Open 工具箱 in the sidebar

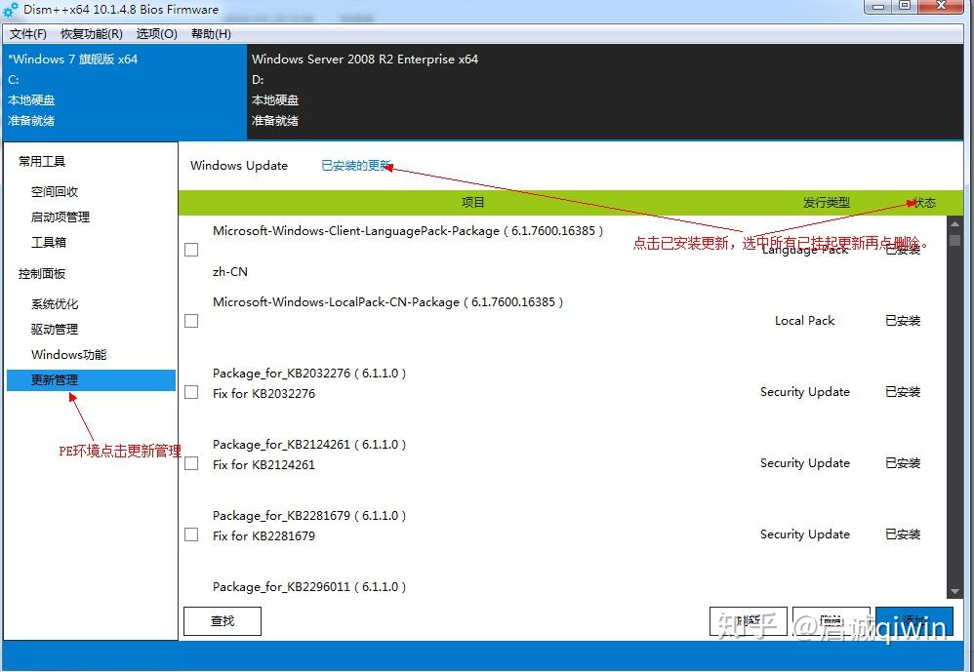[x=49, y=242]
